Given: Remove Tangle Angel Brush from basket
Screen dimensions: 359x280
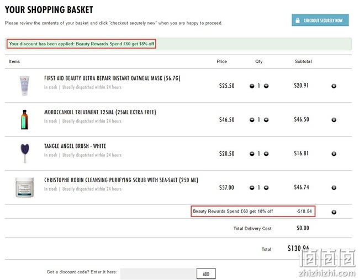Looking at the screenshot, I should 334,154.
